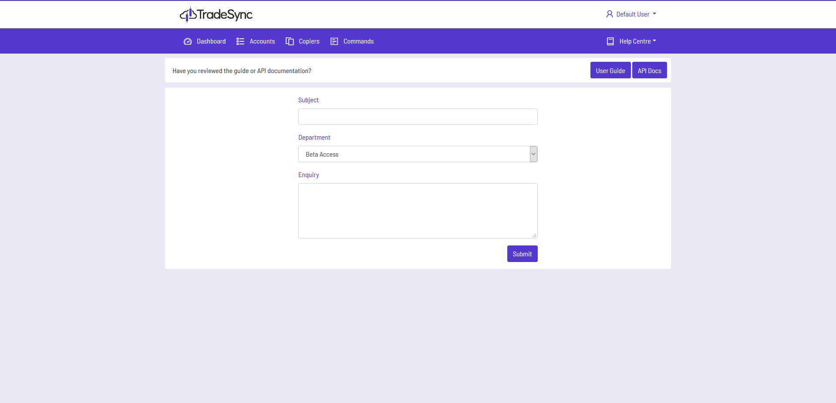
Task: Click the Department label
Action: (x=314, y=138)
